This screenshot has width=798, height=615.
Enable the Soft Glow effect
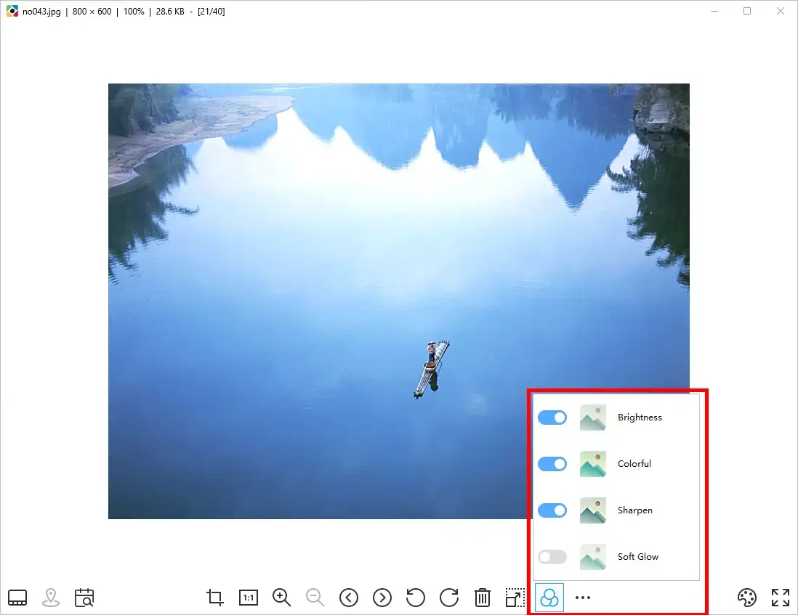coord(552,556)
